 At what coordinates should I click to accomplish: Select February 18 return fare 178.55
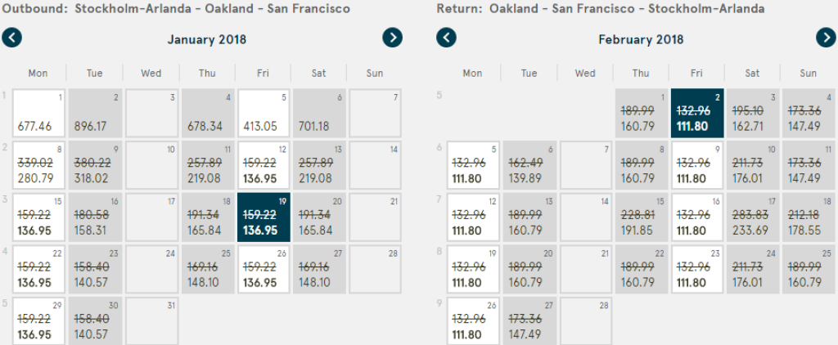point(809,217)
